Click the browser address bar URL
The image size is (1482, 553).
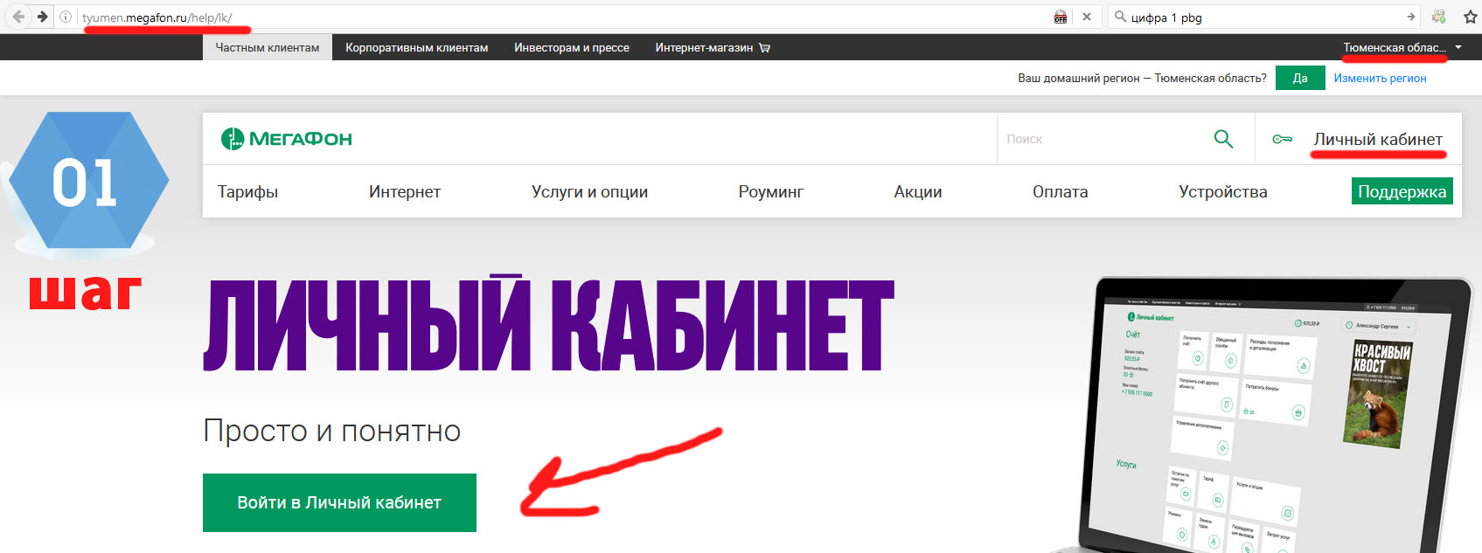coord(157,17)
